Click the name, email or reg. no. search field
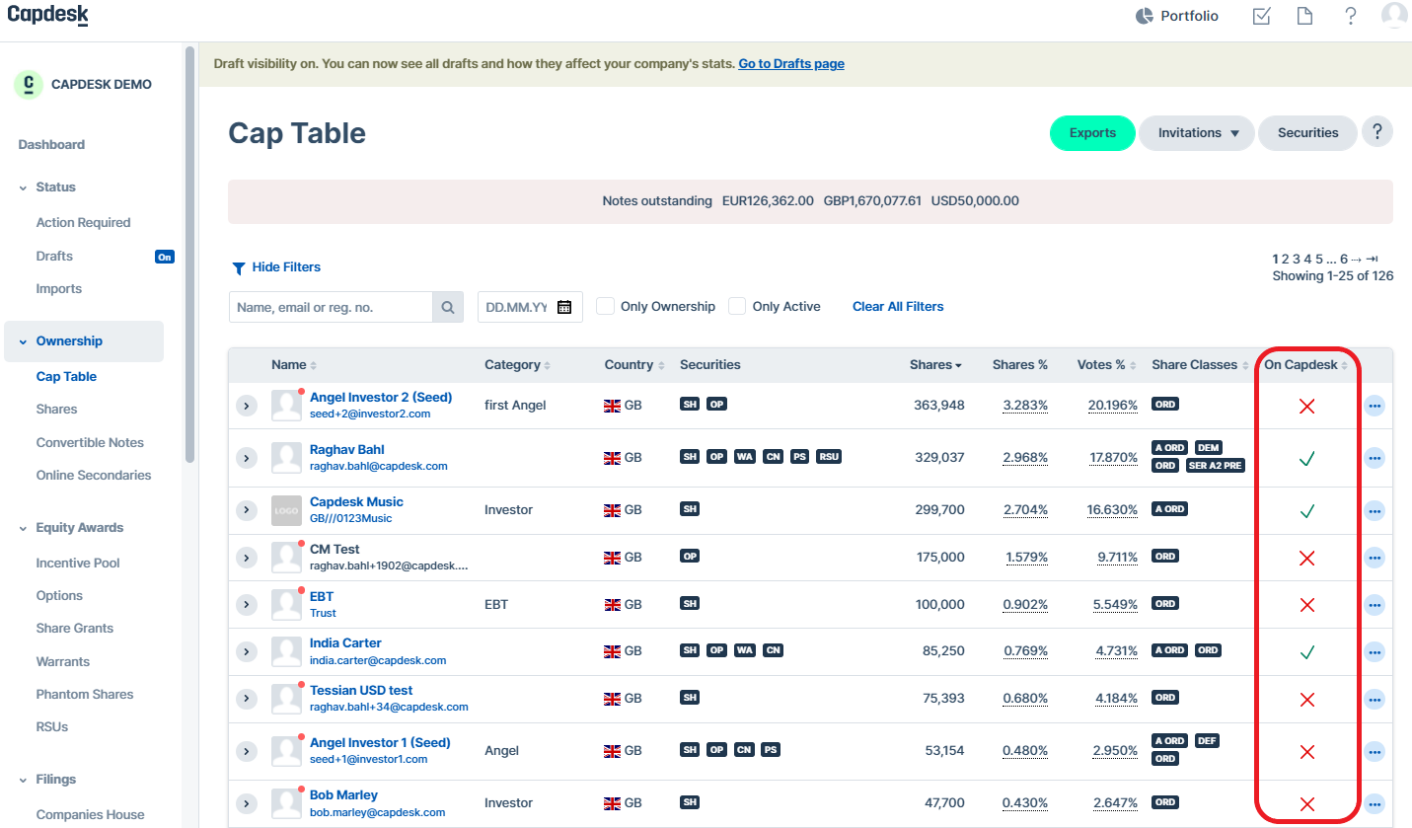The height and width of the screenshot is (828, 1412). (x=331, y=307)
